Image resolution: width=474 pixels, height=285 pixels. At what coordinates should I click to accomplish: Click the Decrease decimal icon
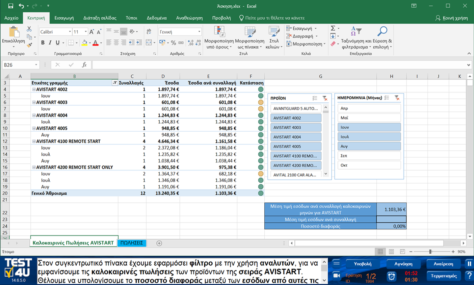click(198, 43)
